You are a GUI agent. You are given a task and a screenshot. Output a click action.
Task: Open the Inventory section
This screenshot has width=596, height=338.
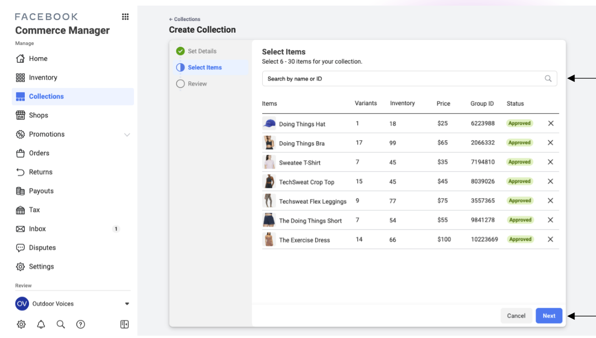[x=43, y=77]
